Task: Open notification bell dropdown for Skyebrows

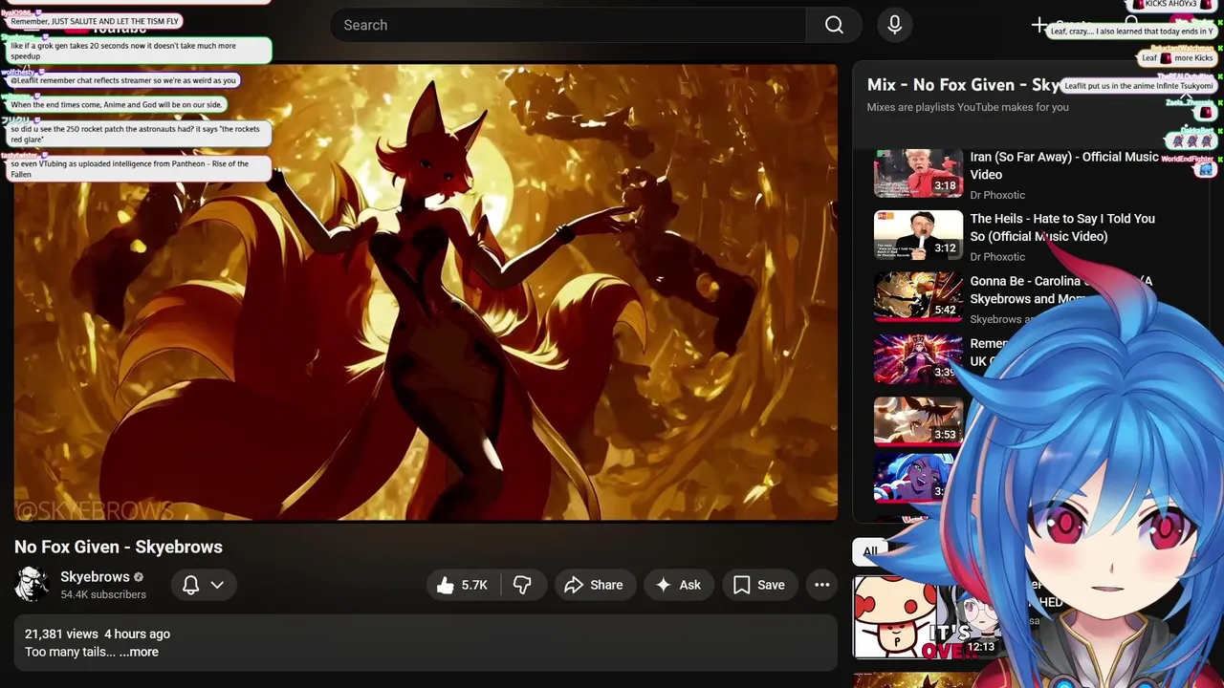Action: coord(203,585)
